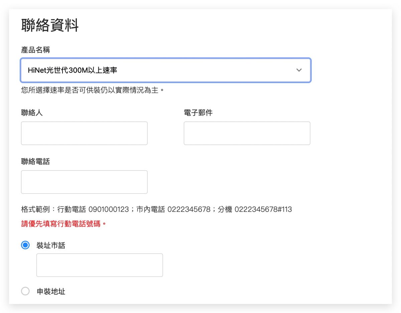The image size is (401, 313).
Task: Click the chevron arrow in product dropdown
Action: (x=299, y=70)
